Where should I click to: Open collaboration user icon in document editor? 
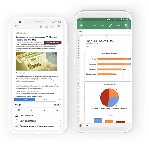click(x=41, y=26)
